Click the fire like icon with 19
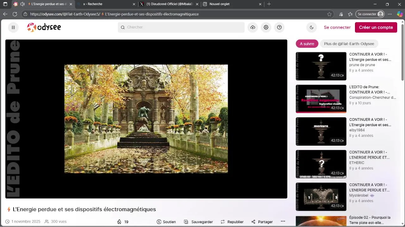This screenshot has height=227, width=405. pyautogui.click(x=123, y=222)
